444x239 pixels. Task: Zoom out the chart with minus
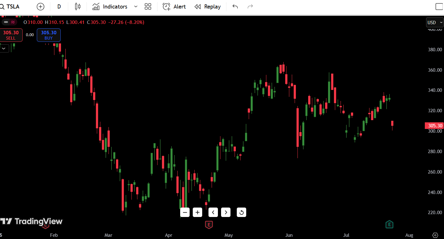point(185,212)
